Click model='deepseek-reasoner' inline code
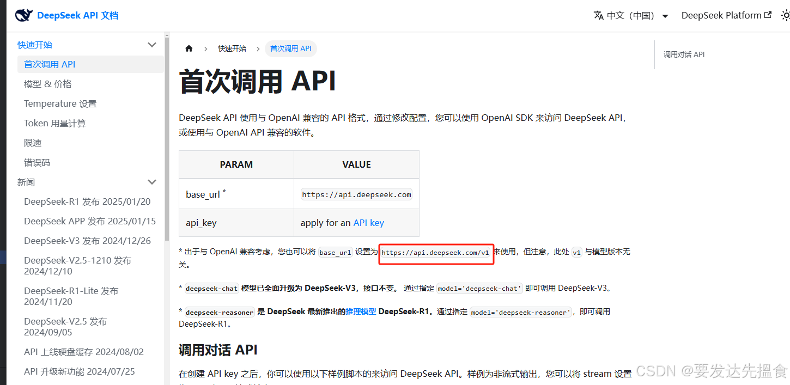The width and height of the screenshot is (790, 385). pyautogui.click(x=521, y=313)
